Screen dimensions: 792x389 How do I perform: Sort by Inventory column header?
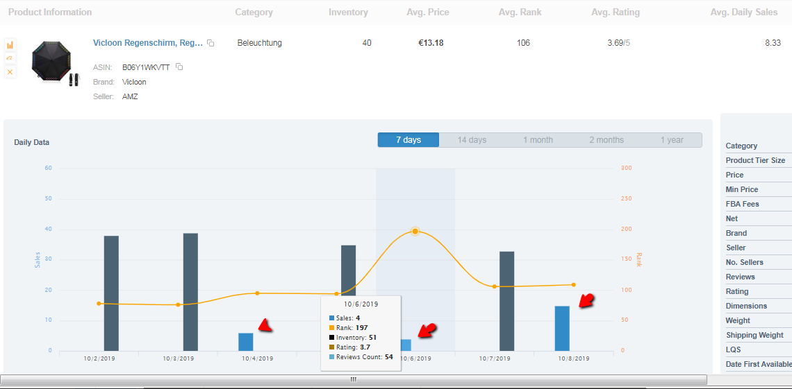[x=349, y=12]
